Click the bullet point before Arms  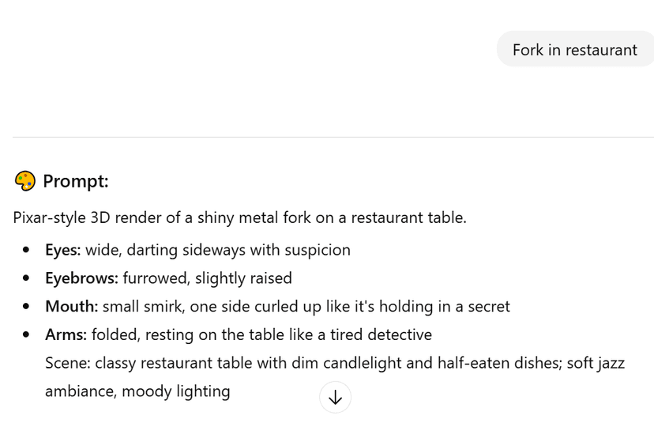tap(26, 334)
